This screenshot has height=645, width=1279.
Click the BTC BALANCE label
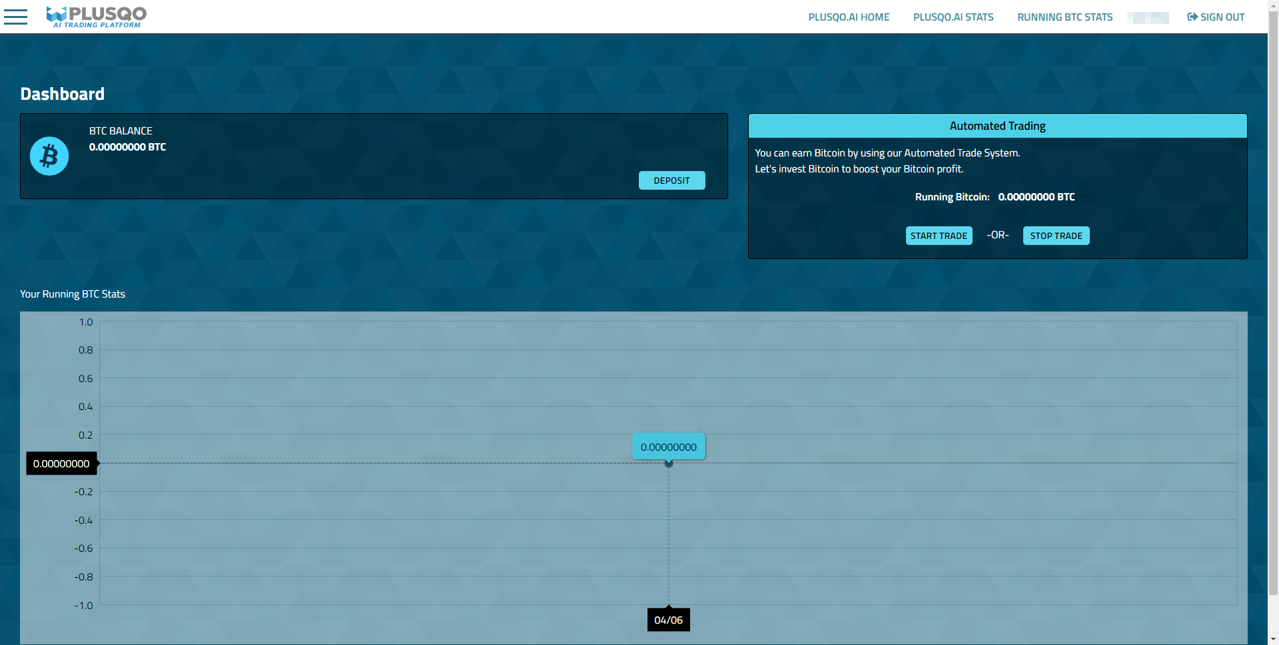coord(121,131)
